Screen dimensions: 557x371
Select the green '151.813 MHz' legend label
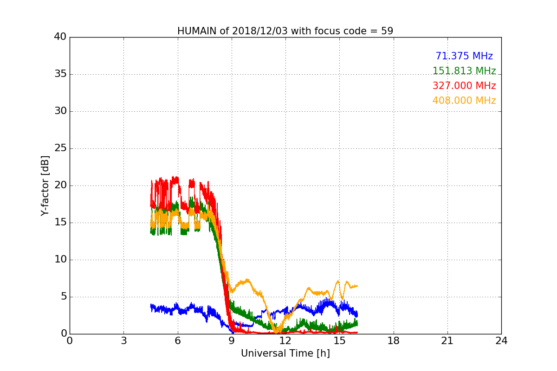coord(464,71)
